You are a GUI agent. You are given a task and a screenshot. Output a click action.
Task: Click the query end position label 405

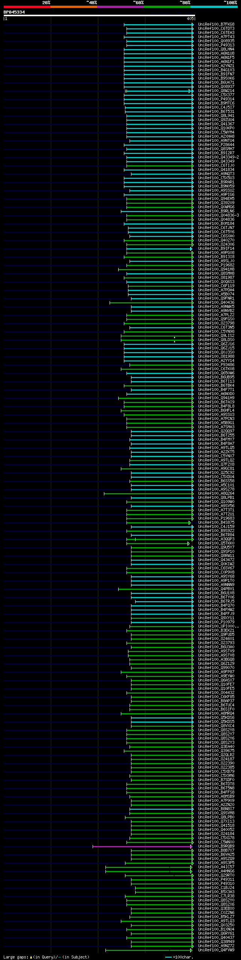click(190, 18)
